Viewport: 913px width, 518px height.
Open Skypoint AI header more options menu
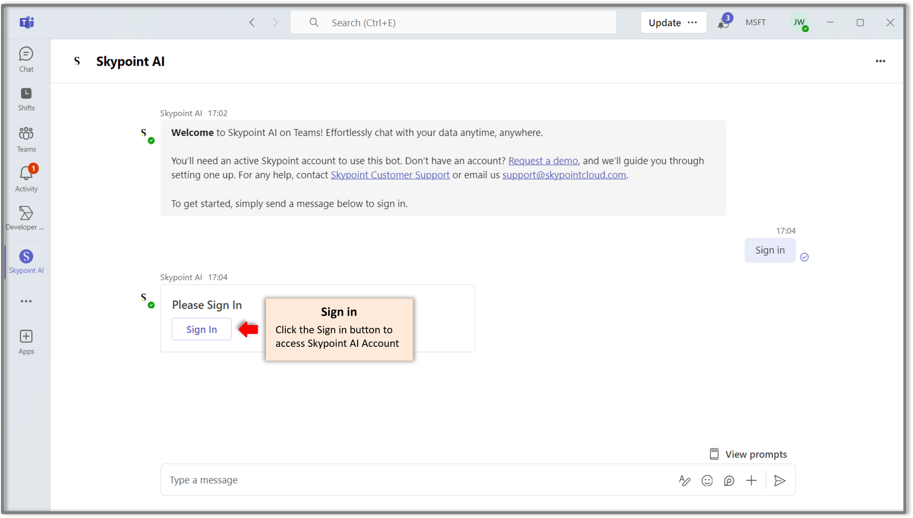pos(880,61)
